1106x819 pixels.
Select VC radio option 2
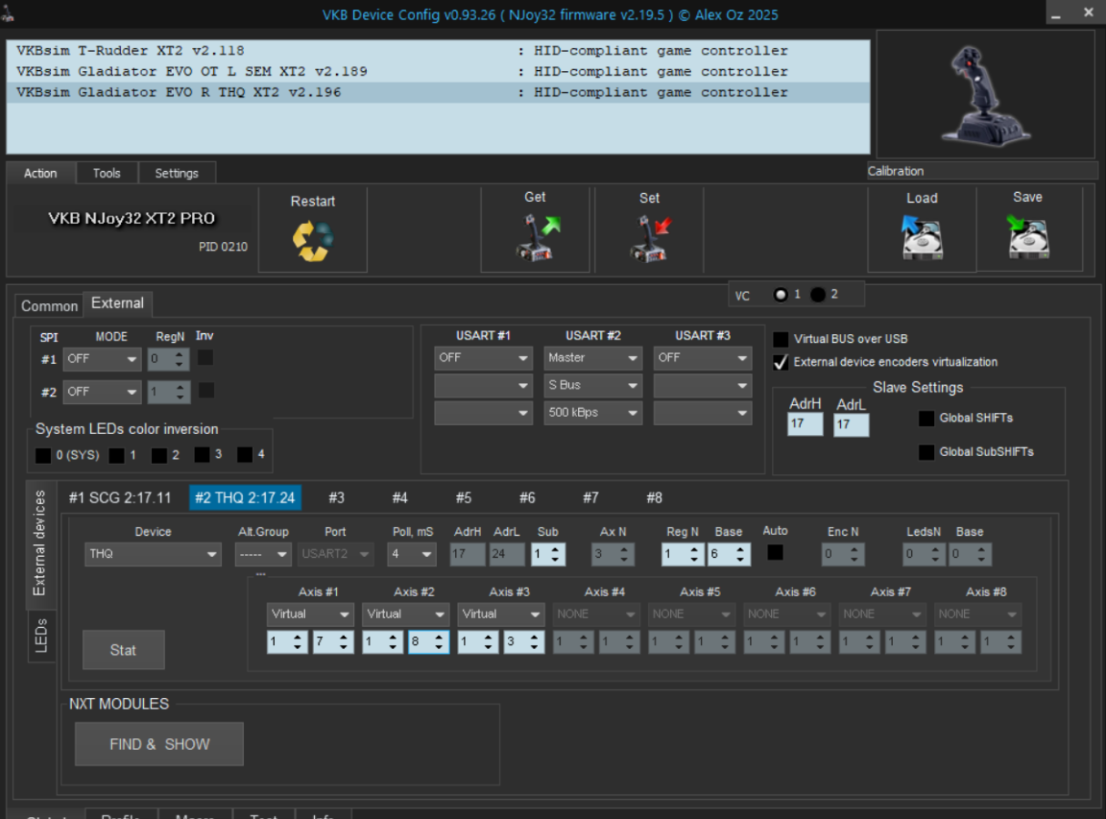tap(817, 295)
